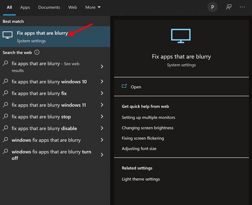The width and height of the screenshot is (252, 205).
Task: Click search icon beside 'blurry stop' suggestion
Action: pos(5,116)
